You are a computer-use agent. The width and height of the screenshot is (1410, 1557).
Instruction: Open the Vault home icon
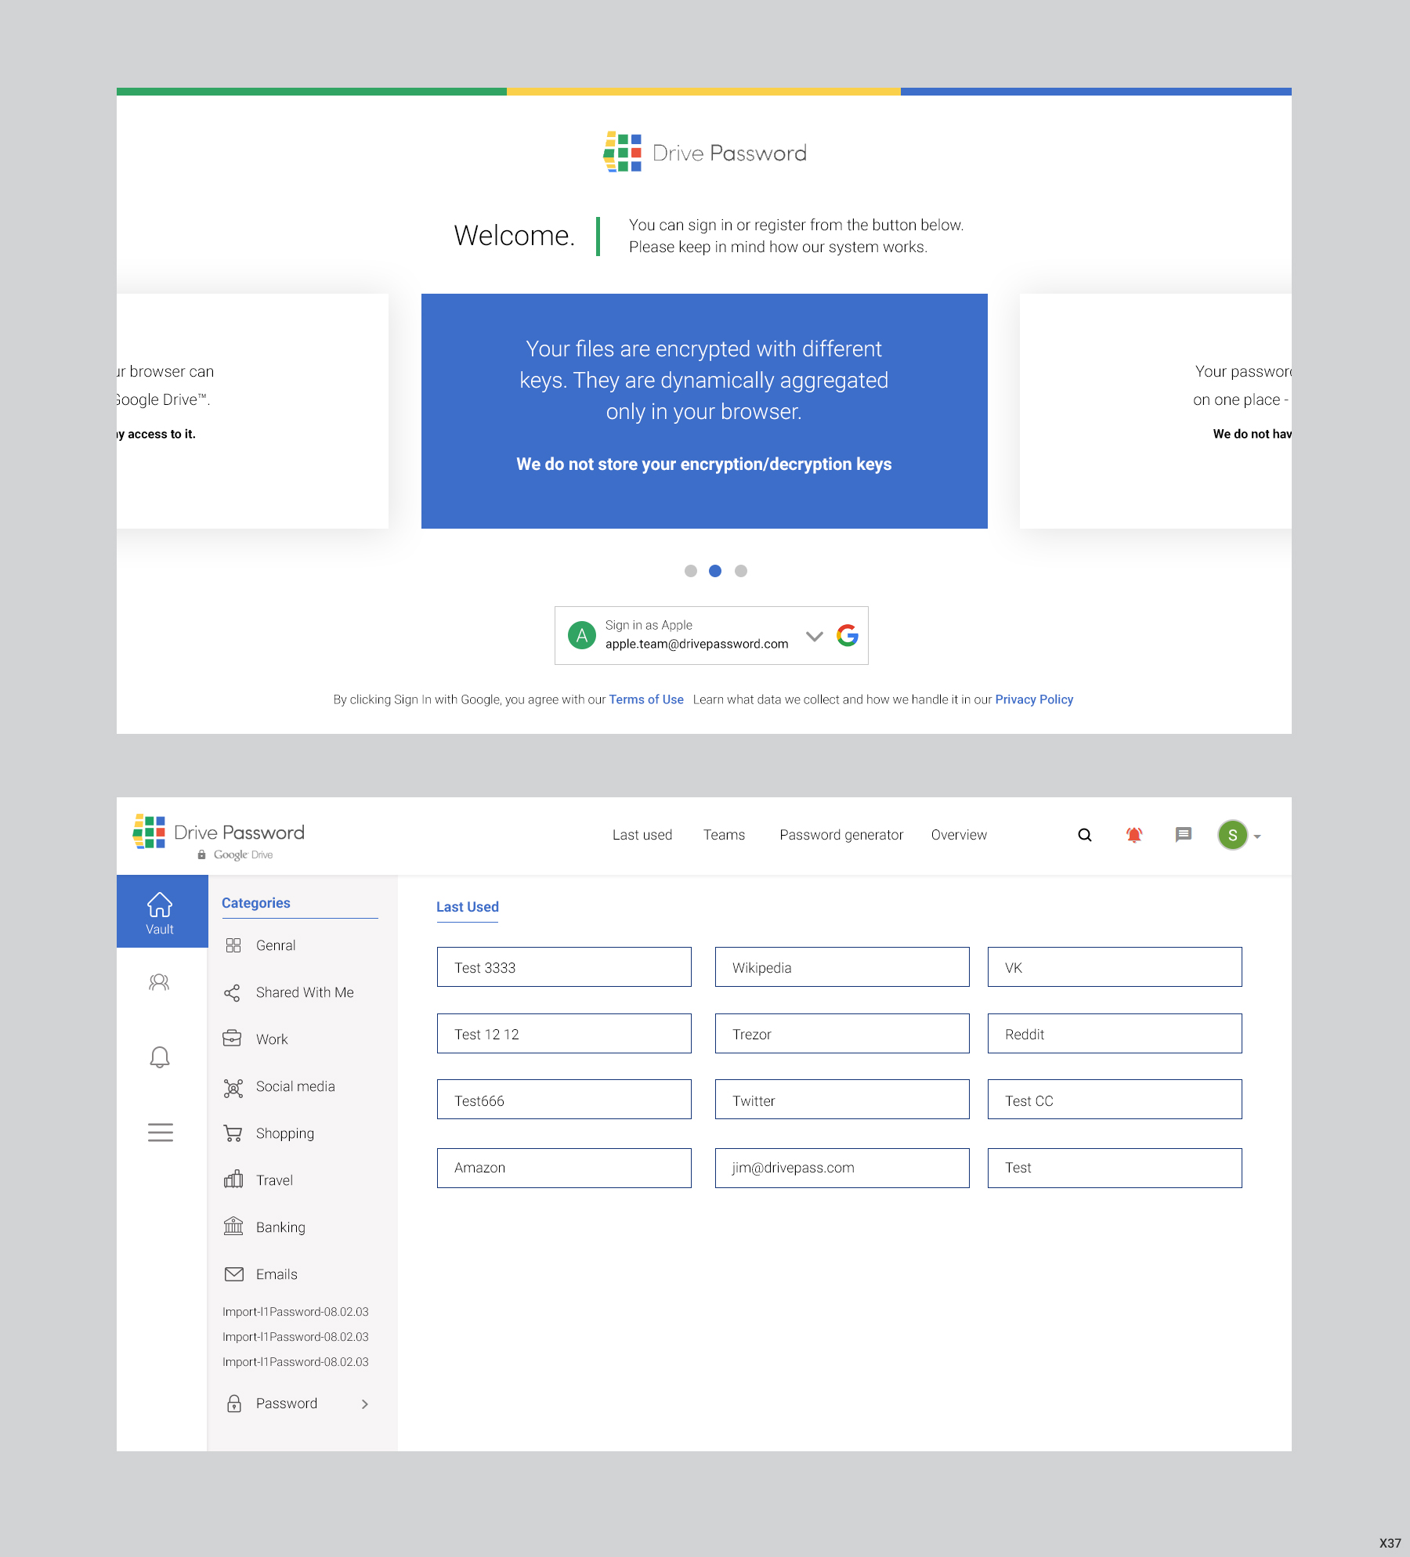(x=160, y=905)
